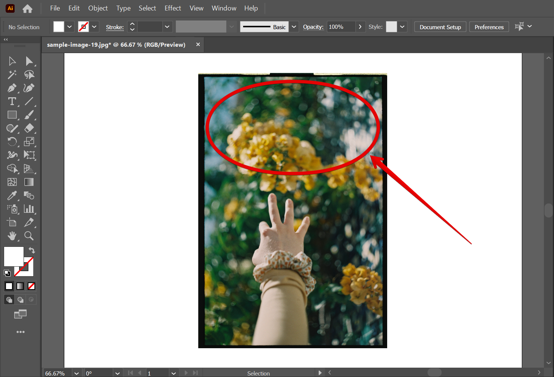The width and height of the screenshot is (554, 377).
Task: Open the zoom level dropdown in the status bar
Action: coord(76,373)
